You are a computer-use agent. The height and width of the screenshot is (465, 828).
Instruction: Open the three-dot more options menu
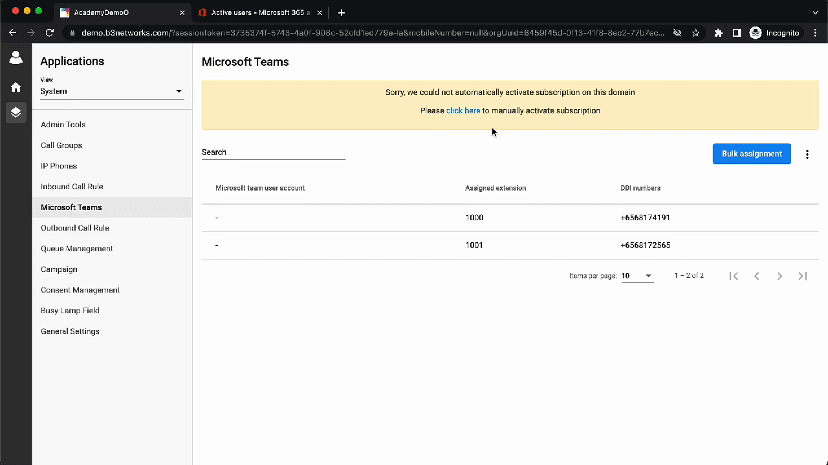[807, 154]
